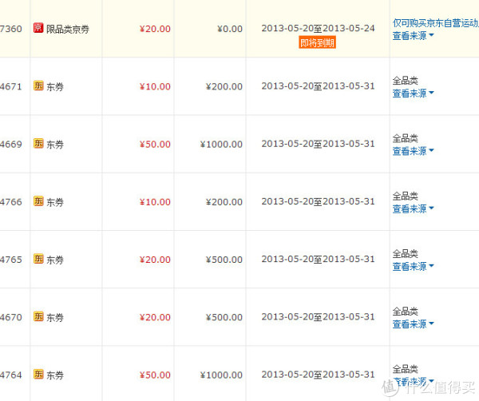The height and width of the screenshot is (401, 479).
Task: Click the 东 coupon icon in row 4764
Action: [x=38, y=375]
